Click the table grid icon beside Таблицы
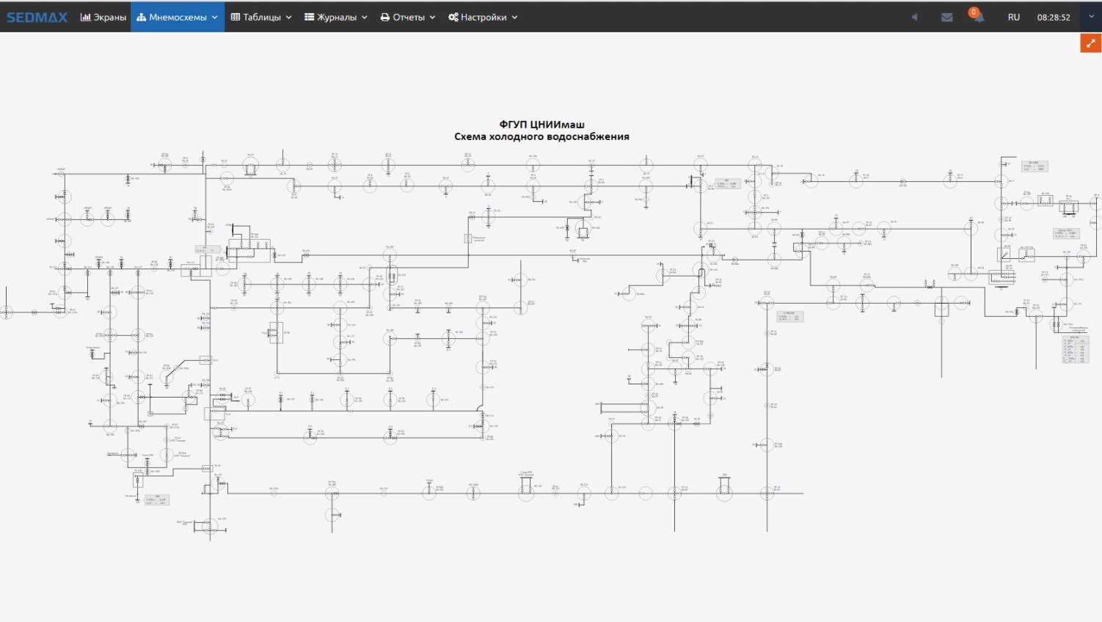This screenshot has height=622, width=1102. point(236,17)
